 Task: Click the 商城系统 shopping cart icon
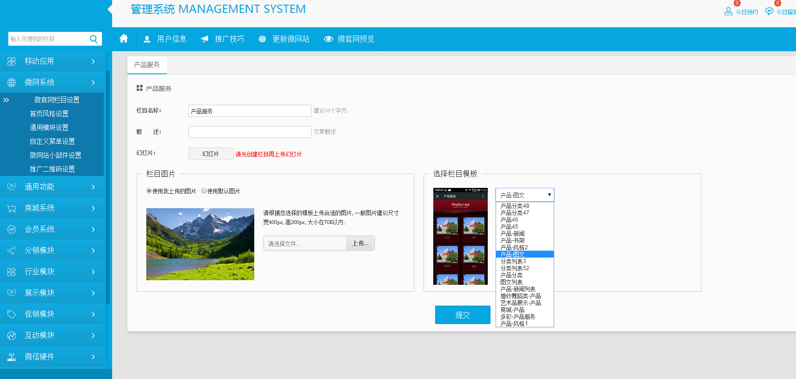click(x=12, y=208)
